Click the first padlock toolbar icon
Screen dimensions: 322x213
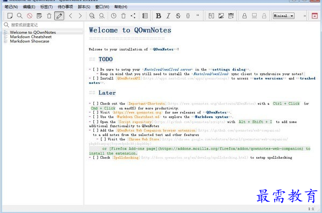click(244, 16)
